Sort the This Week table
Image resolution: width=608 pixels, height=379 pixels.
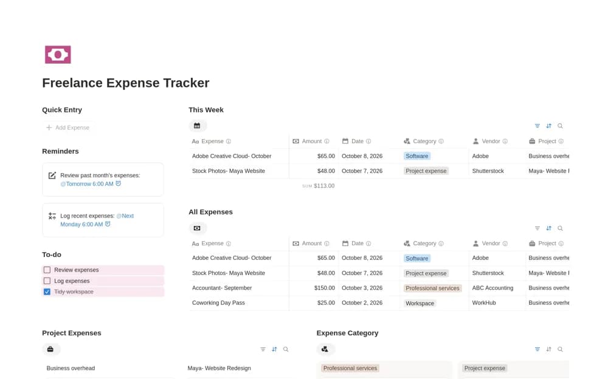[548, 126]
